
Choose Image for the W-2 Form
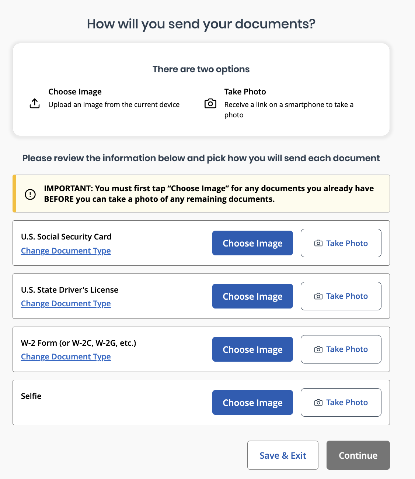click(252, 349)
